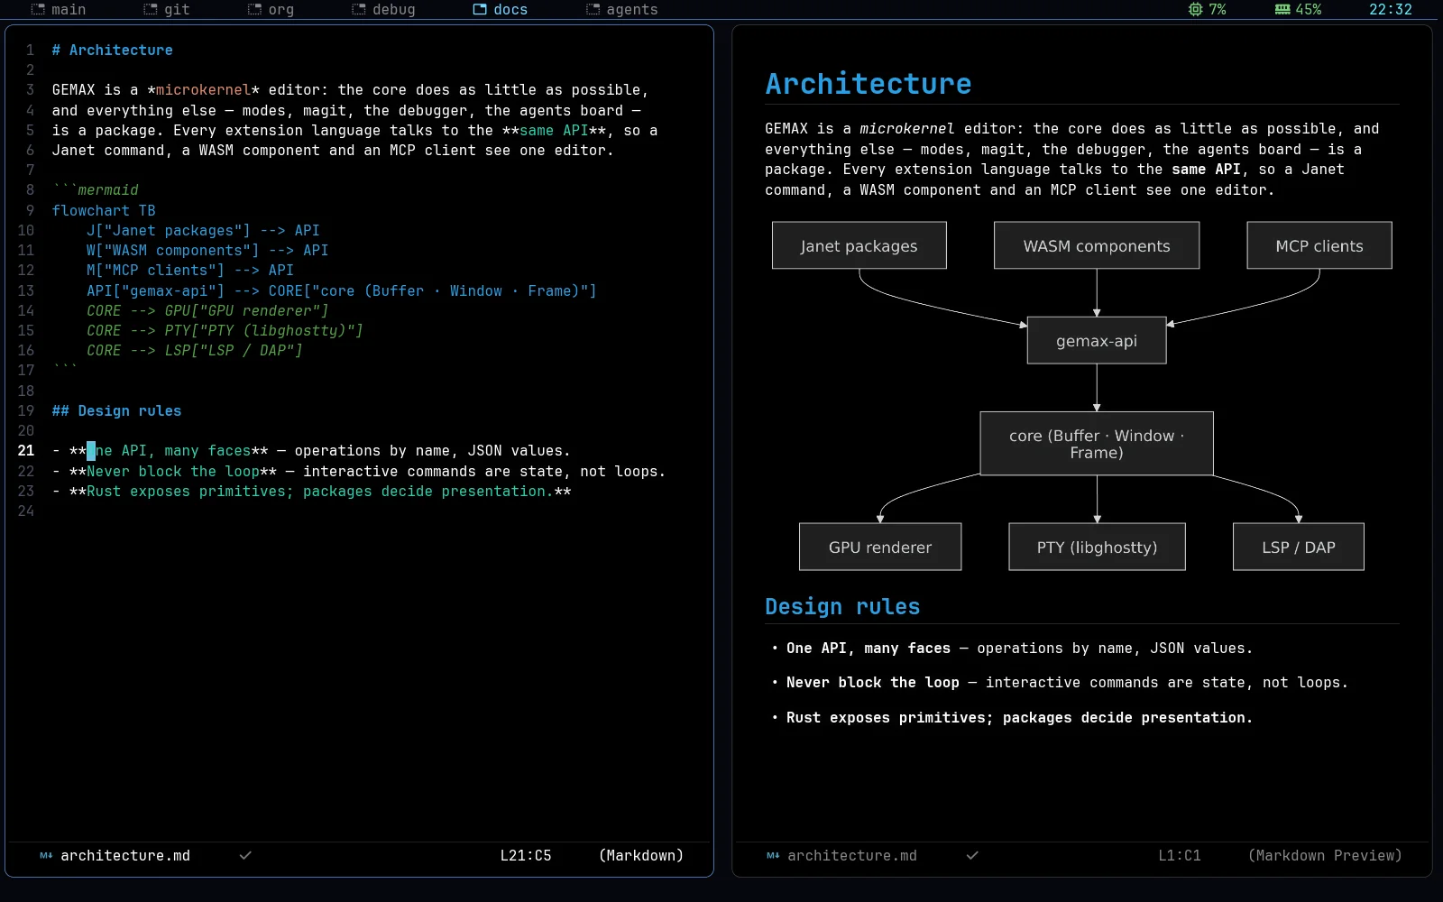The width and height of the screenshot is (1443, 902).
Task: Click the (Markdown) major mode indicator
Action: (x=641, y=855)
